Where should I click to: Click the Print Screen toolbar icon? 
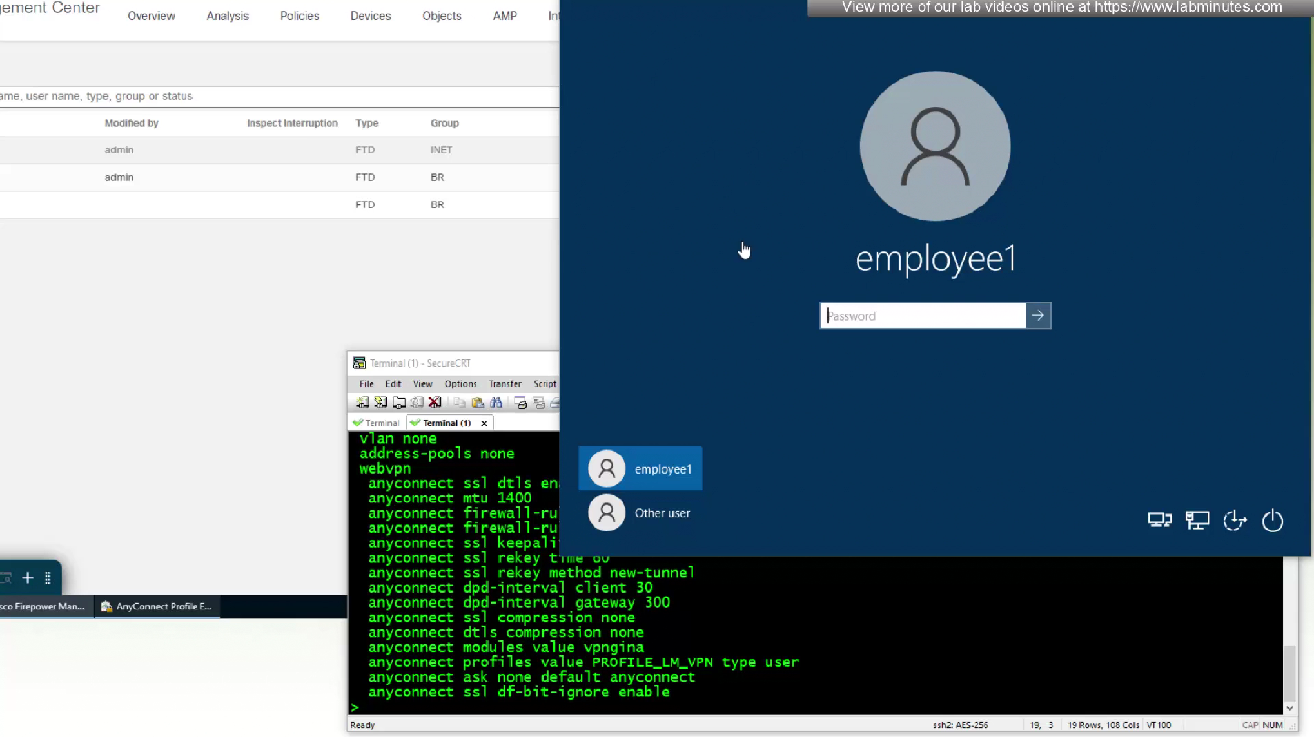pyautogui.click(x=521, y=403)
